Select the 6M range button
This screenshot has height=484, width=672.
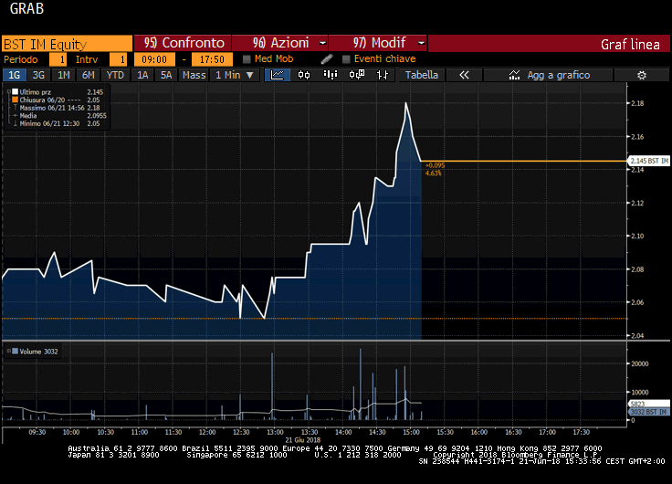point(88,75)
